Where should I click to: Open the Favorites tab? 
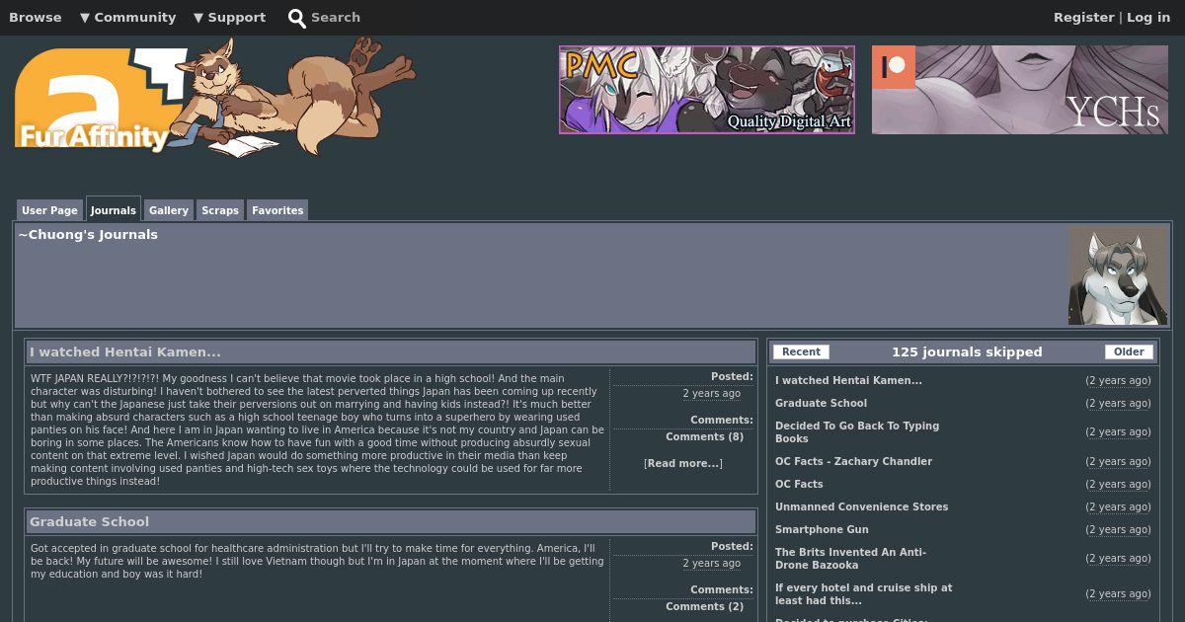pyautogui.click(x=277, y=210)
